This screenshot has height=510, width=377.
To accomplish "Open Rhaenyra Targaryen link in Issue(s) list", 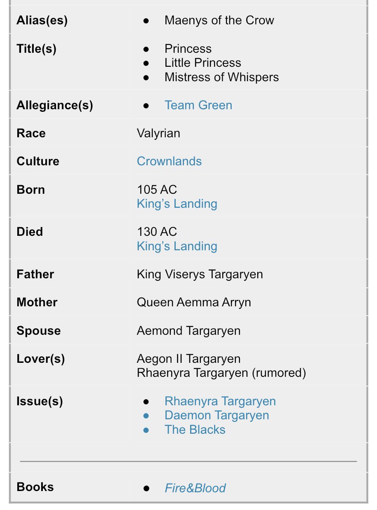I will [220, 401].
